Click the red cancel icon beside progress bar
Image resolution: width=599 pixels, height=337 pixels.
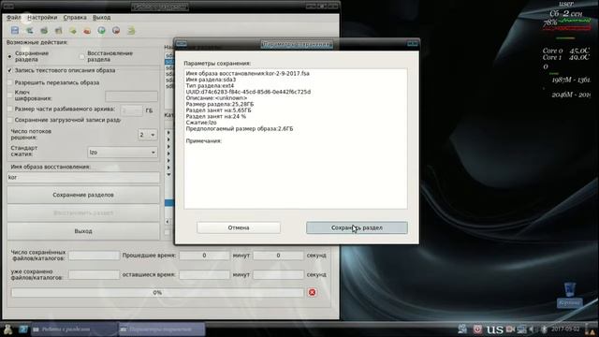click(312, 292)
